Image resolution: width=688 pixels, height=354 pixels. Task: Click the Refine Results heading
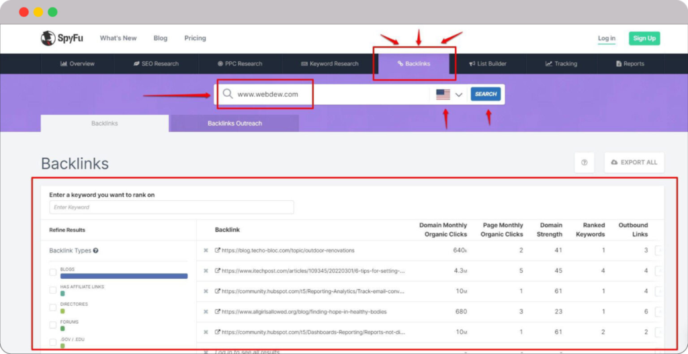tap(67, 230)
